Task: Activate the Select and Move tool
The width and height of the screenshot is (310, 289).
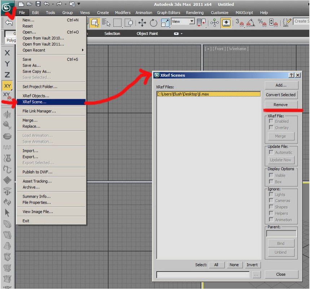Action: pos(142,23)
